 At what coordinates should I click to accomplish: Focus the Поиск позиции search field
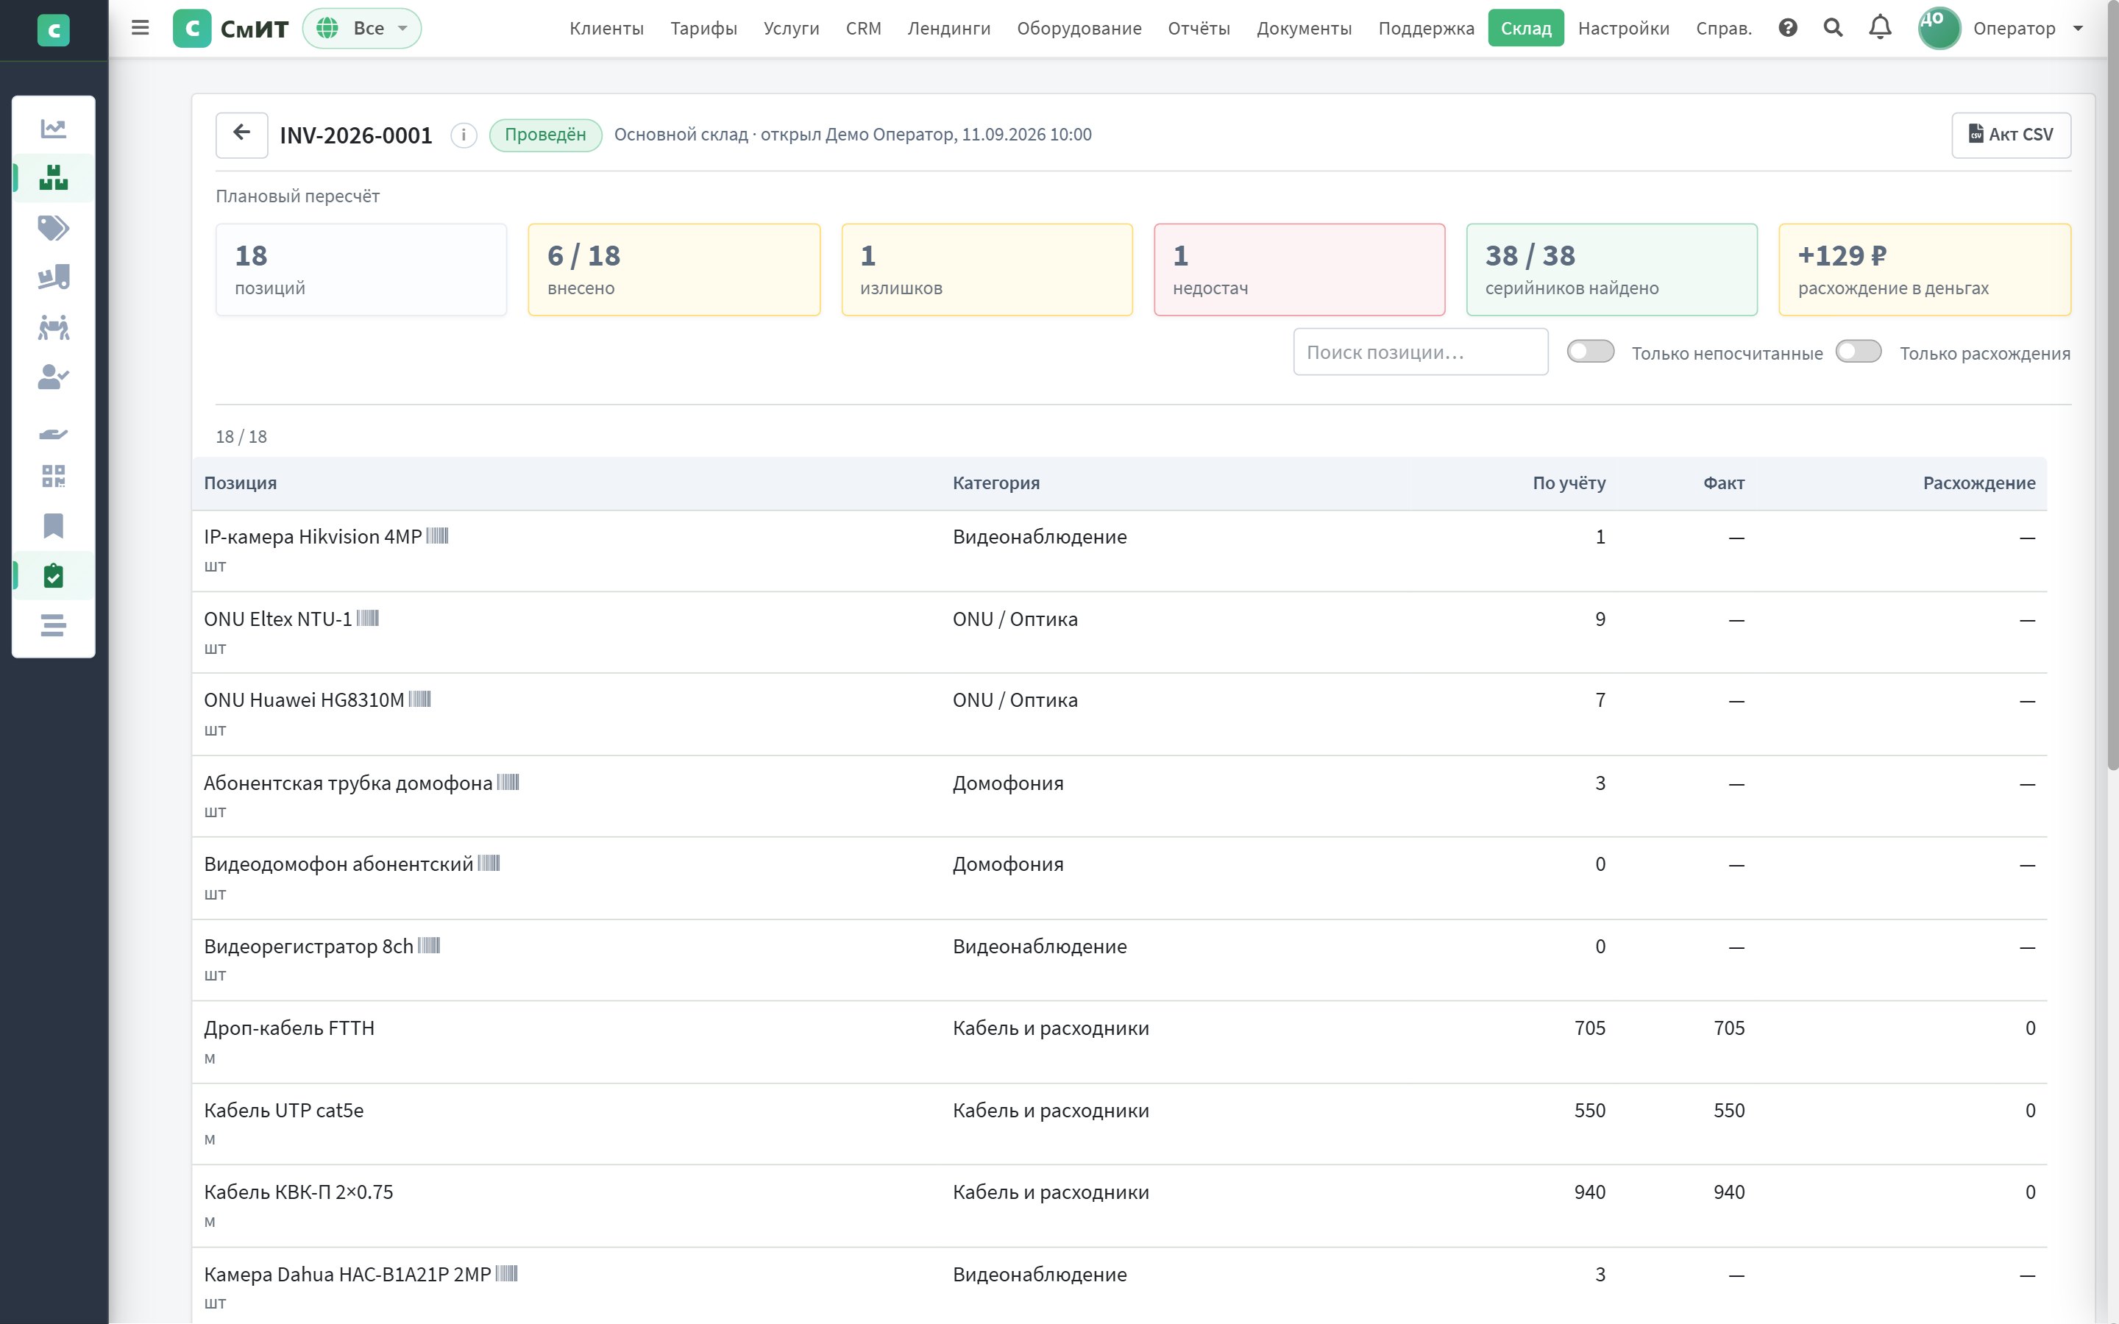tap(1420, 352)
